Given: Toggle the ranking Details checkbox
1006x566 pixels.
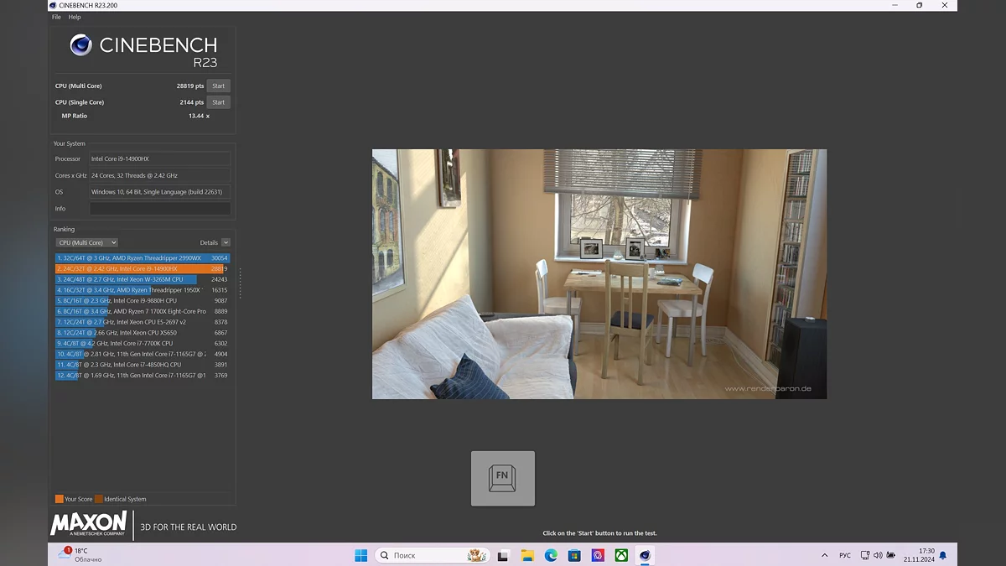Looking at the screenshot, I should [226, 242].
